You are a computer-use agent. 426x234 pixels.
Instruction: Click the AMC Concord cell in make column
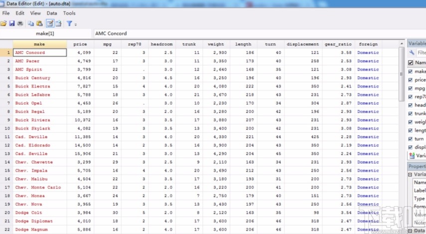(x=40, y=53)
